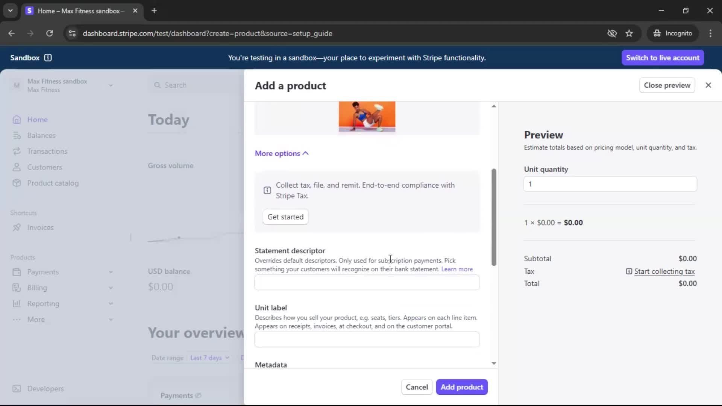Click the Sandbox info icon
The width and height of the screenshot is (722, 406).
coord(48,58)
